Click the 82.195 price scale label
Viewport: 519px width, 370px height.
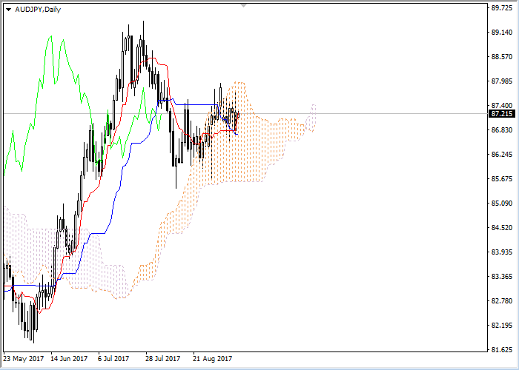502,325
